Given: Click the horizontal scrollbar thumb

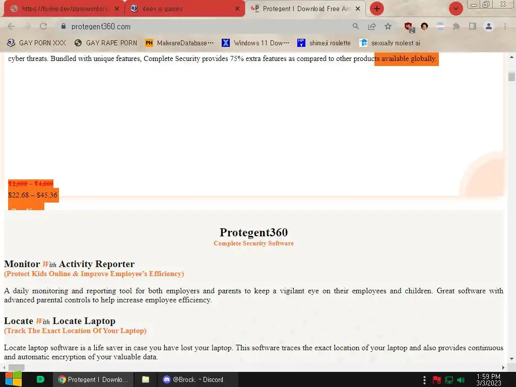Looking at the screenshot, I should (17, 367).
